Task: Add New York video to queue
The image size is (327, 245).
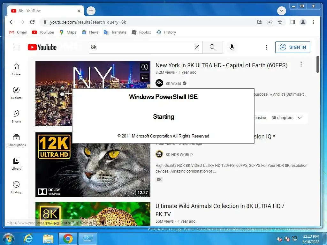Action: (145, 78)
